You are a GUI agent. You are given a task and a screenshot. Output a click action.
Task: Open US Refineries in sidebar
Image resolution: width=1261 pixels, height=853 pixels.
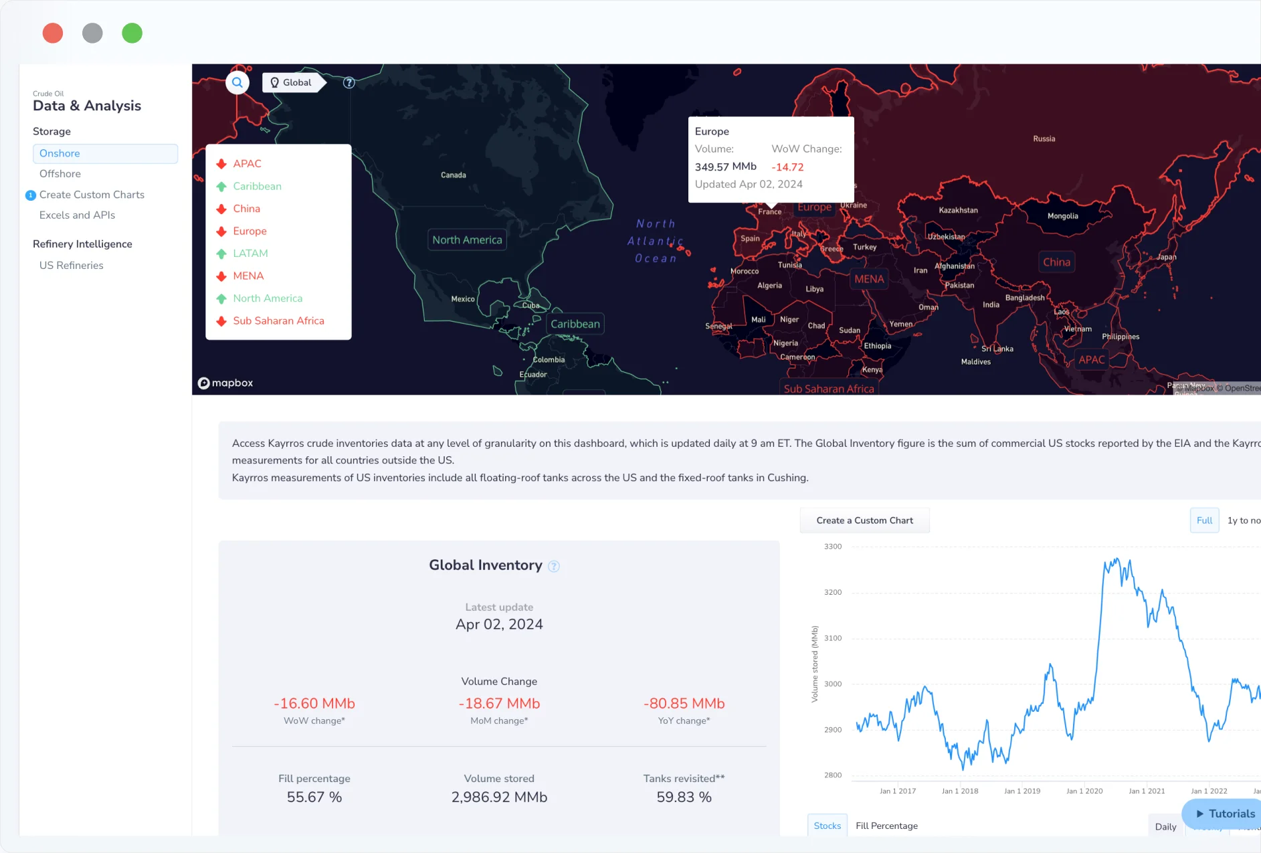71,266
